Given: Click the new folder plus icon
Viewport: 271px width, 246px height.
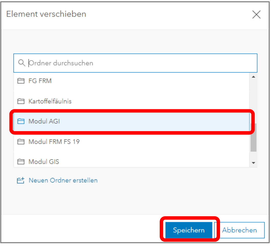Looking at the screenshot, I should [x=20, y=181].
